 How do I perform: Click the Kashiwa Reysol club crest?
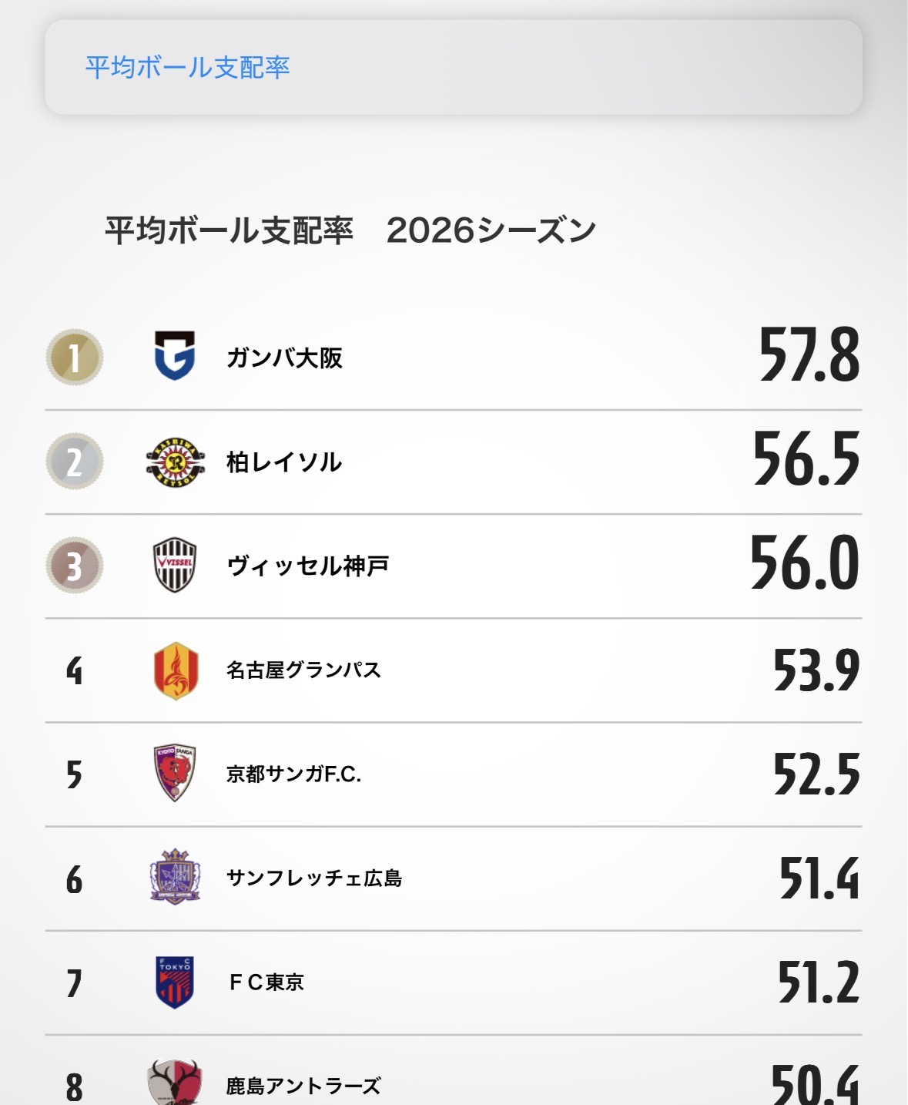point(175,462)
